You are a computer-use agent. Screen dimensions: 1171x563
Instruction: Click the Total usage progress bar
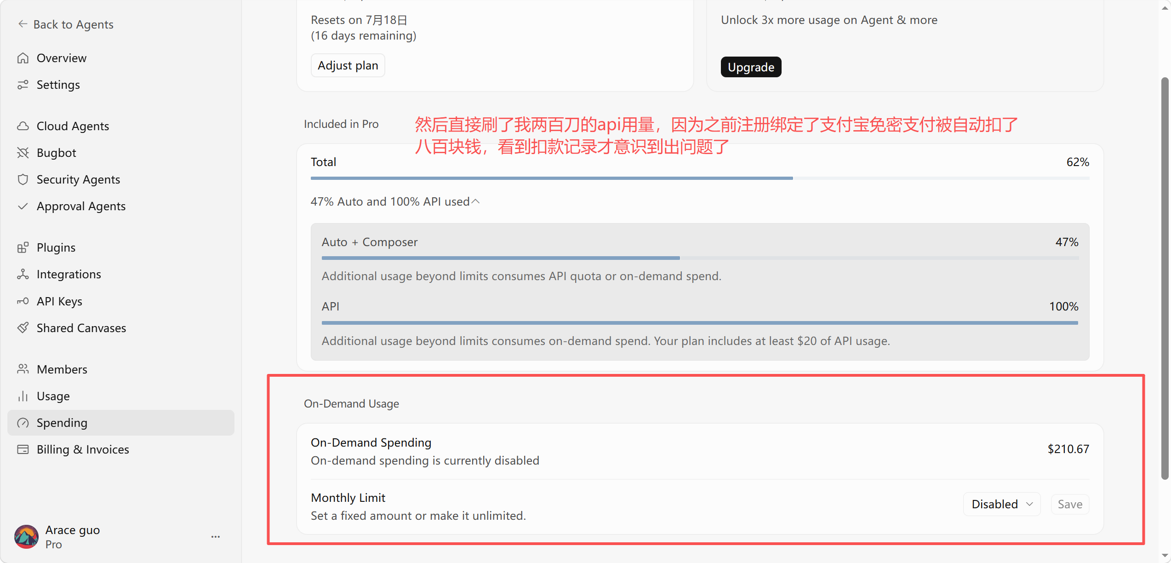[700, 178]
